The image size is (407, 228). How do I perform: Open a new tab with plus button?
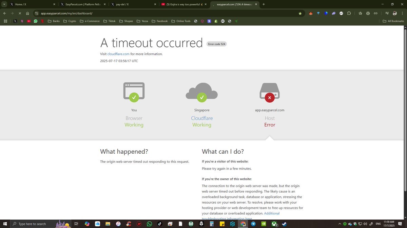click(x=264, y=4)
